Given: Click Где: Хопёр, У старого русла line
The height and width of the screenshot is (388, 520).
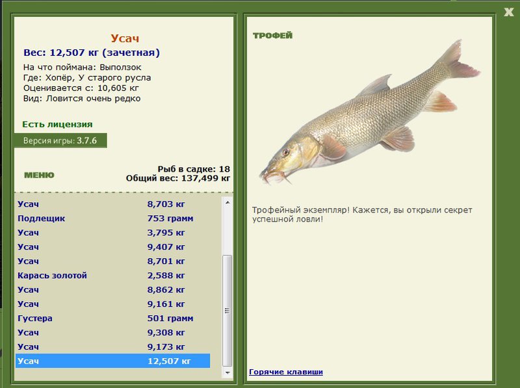Looking at the screenshot, I should (x=87, y=77).
